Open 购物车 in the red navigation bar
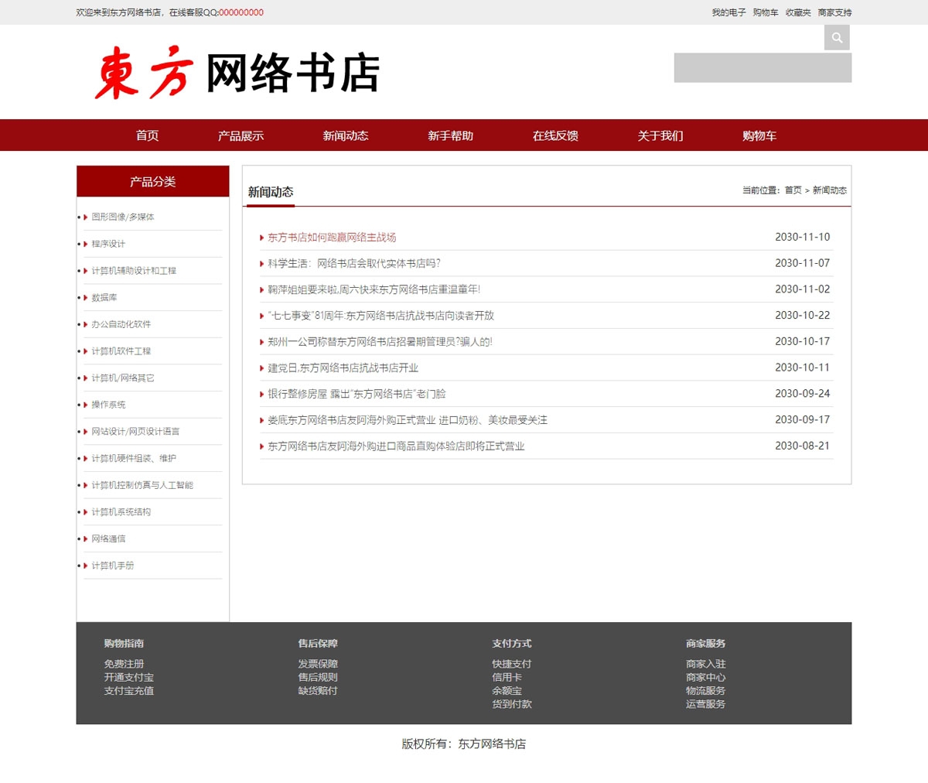The width and height of the screenshot is (928, 783). pos(759,135)
